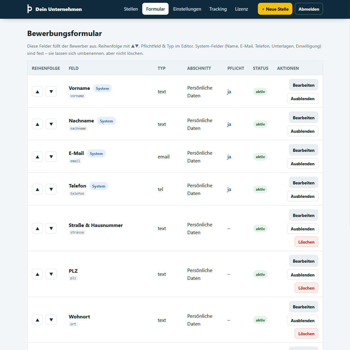
Task: Switch to the Tracking tab
Action: coord(218,9)
